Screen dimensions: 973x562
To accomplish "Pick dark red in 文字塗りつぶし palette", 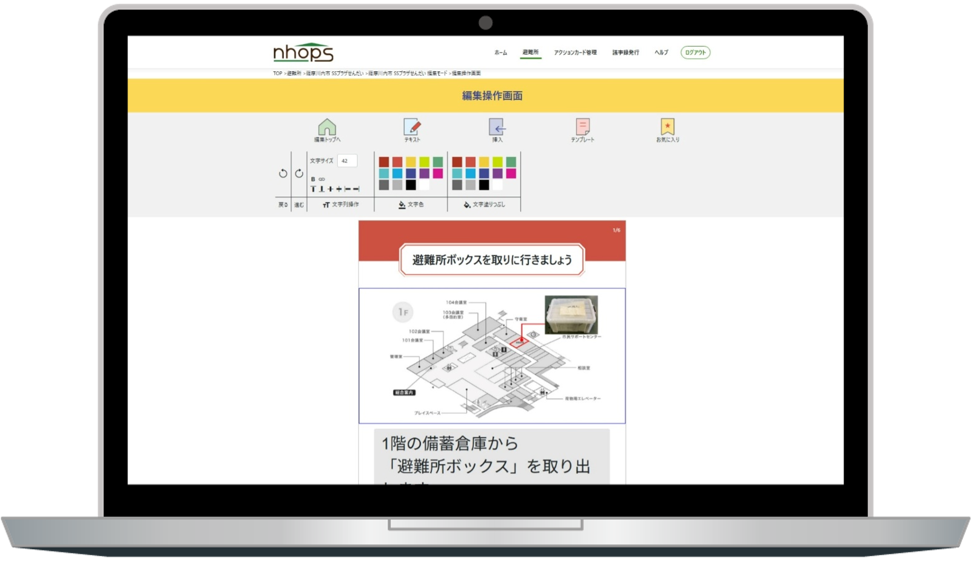I will pyautogui.click(x=457, y=162).
